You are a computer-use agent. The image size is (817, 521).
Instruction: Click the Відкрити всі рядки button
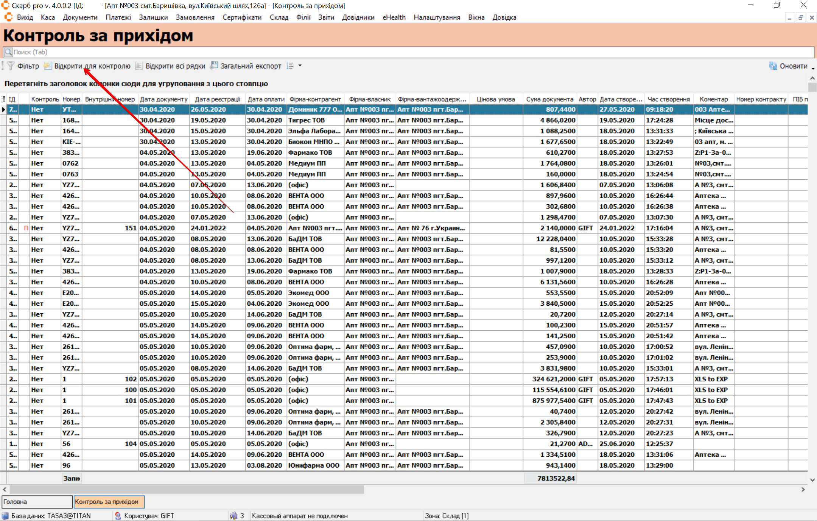175,66
